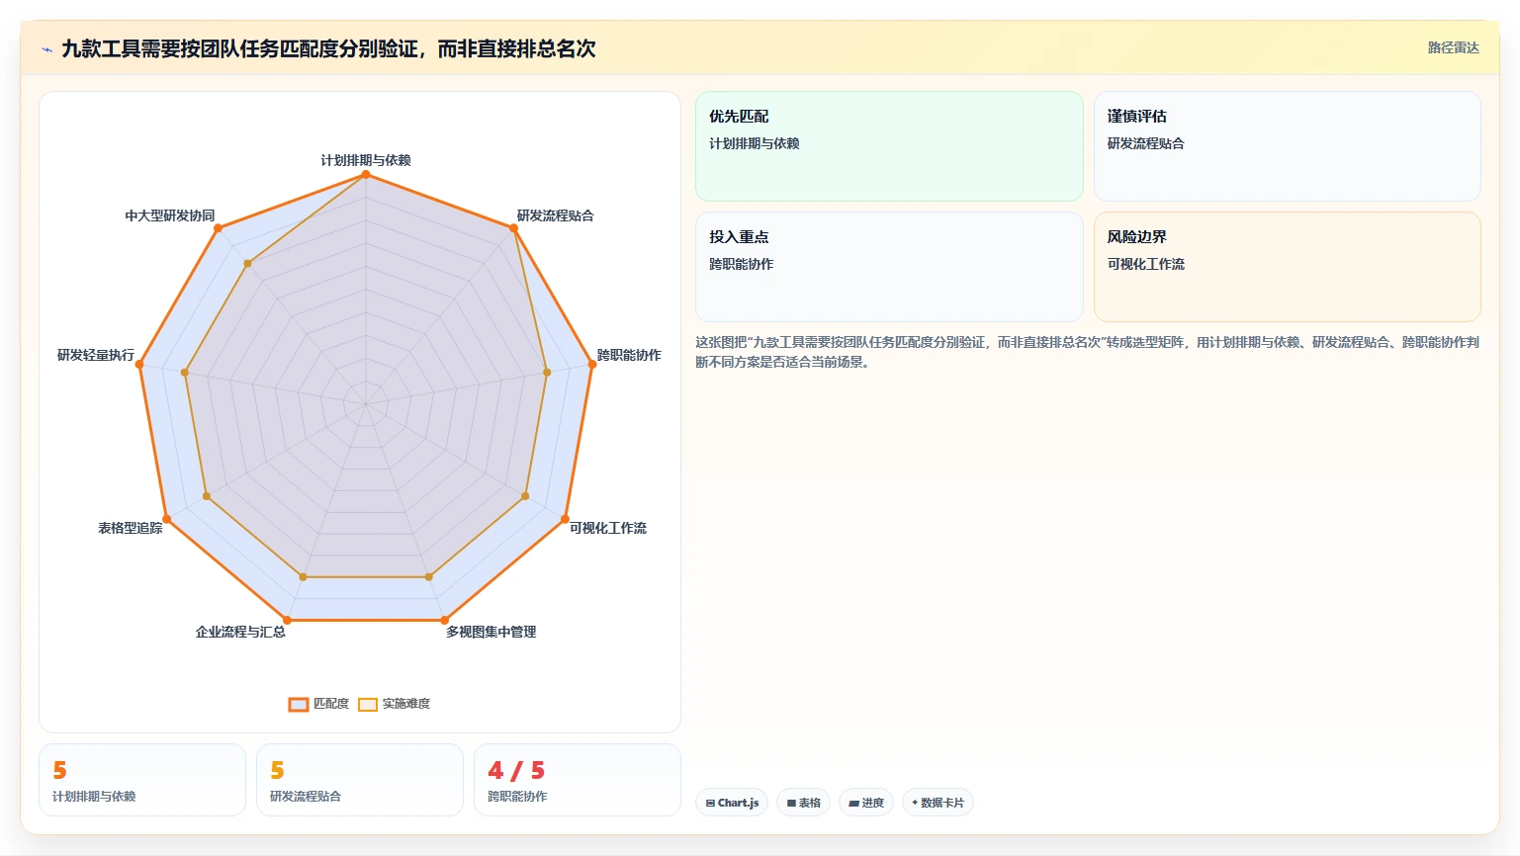Click radar axis label 中大型研发协同
The height and width of the screenshot is (856, 1520).
click(x=170, y=215)
